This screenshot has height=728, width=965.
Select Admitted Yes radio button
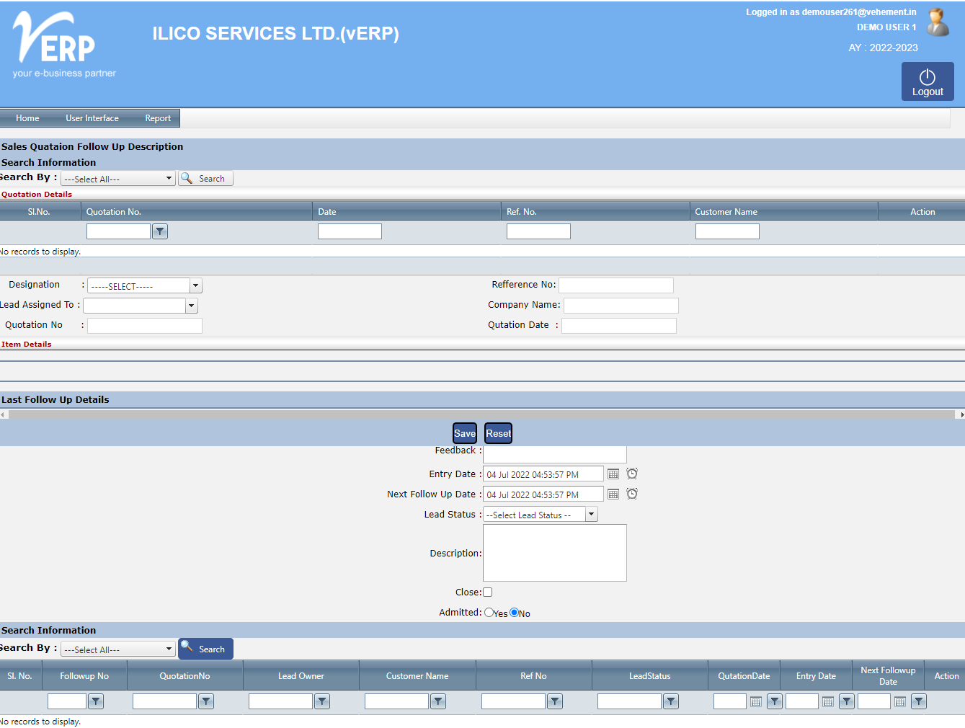point(489,613)
